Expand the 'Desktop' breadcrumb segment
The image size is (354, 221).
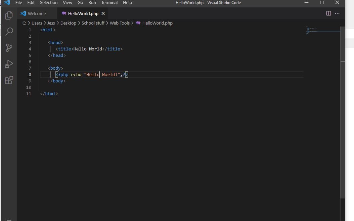click(68, 23)
